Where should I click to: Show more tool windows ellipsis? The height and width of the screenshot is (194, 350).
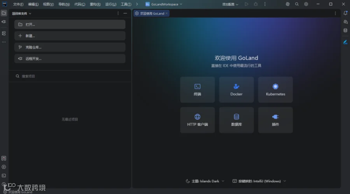point(4,42)
